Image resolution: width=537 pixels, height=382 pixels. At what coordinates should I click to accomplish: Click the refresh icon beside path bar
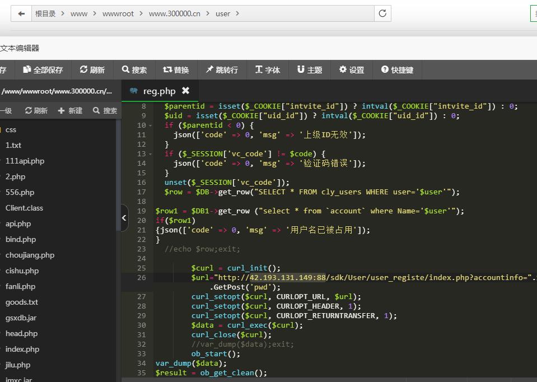click(x=382, y=13)
